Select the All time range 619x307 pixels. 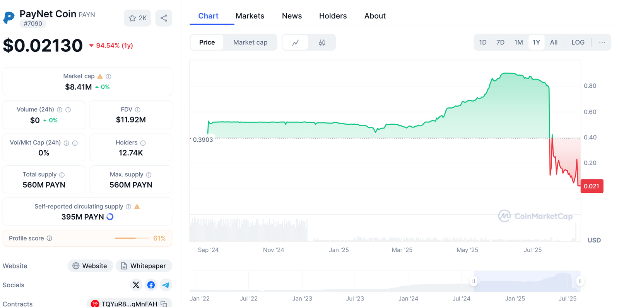(x=554, y=42)
